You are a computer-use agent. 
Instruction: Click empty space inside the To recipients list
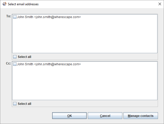tap(84, 37)
